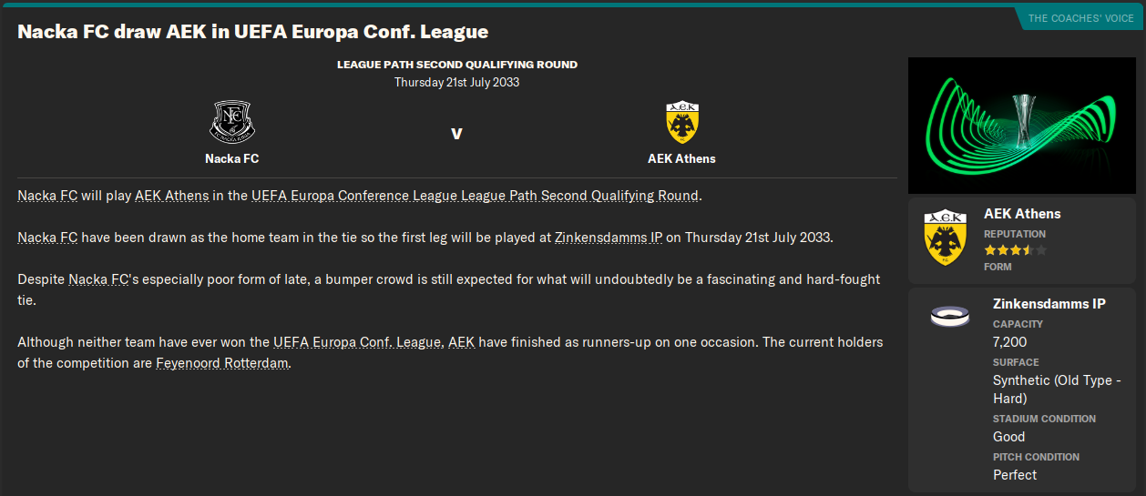The height and width of the screenshot is (496, 1146).
Task: Click the short "AEK" link in runners-up sentence
Action: [461, 343]
